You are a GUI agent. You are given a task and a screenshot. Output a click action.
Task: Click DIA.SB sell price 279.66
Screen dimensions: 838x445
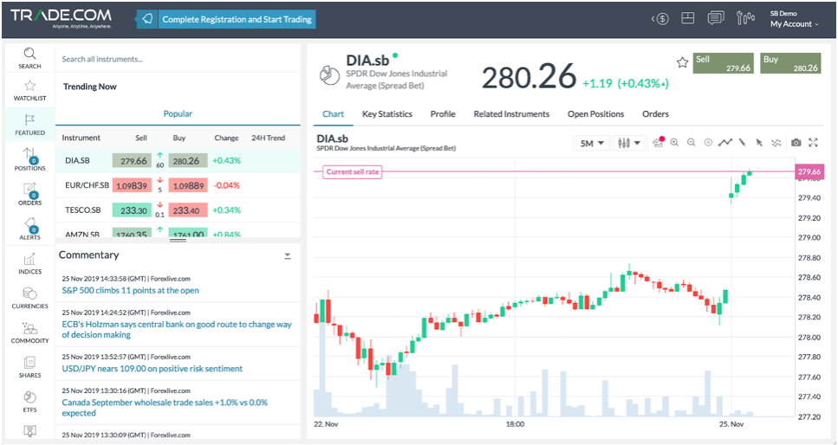(132, 161)
